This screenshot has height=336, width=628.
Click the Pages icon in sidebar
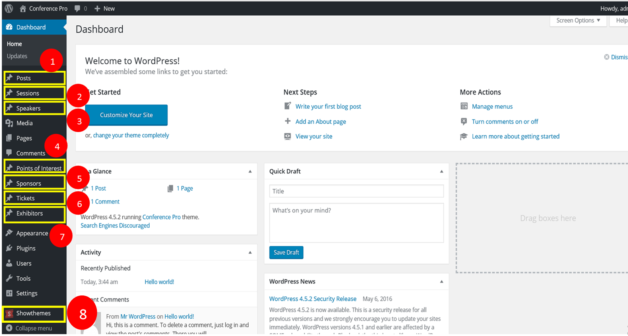[9, 138]
